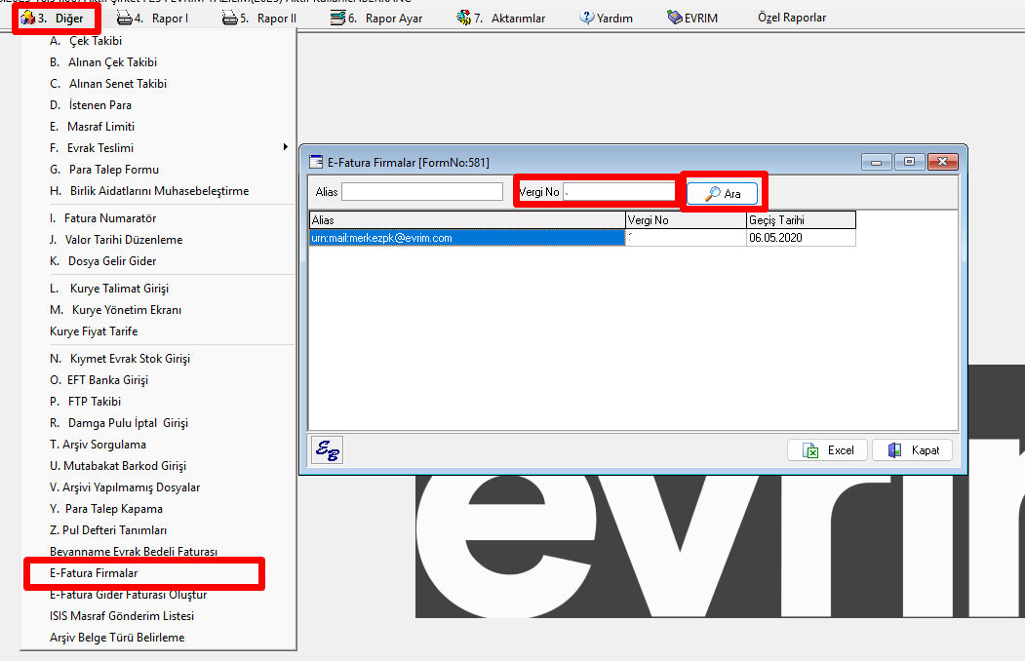Select Arşiv Belge Türü Belirleme item
This screenshot has width=1025, height=661.
click(x=158, y=639)
